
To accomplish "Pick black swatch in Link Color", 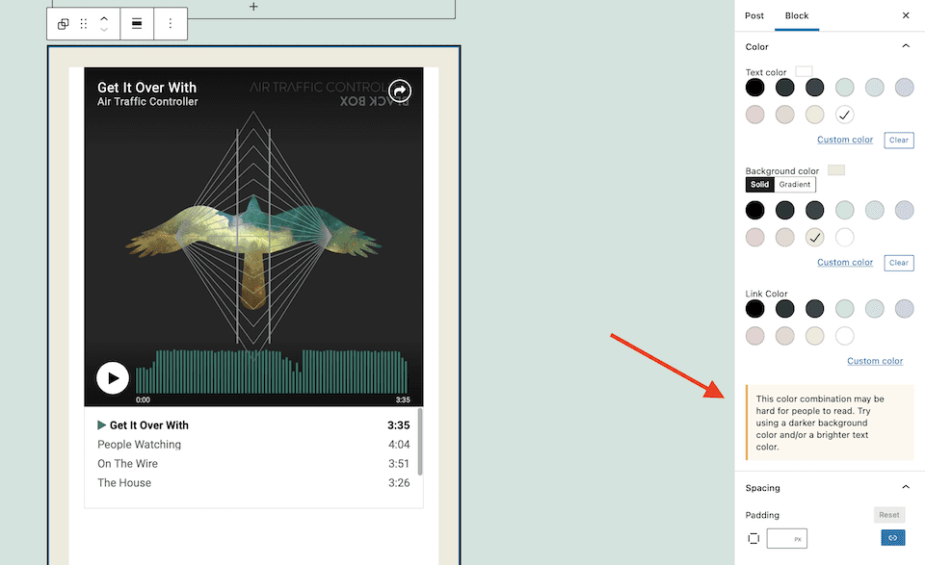I will click(x=754, y=308).
